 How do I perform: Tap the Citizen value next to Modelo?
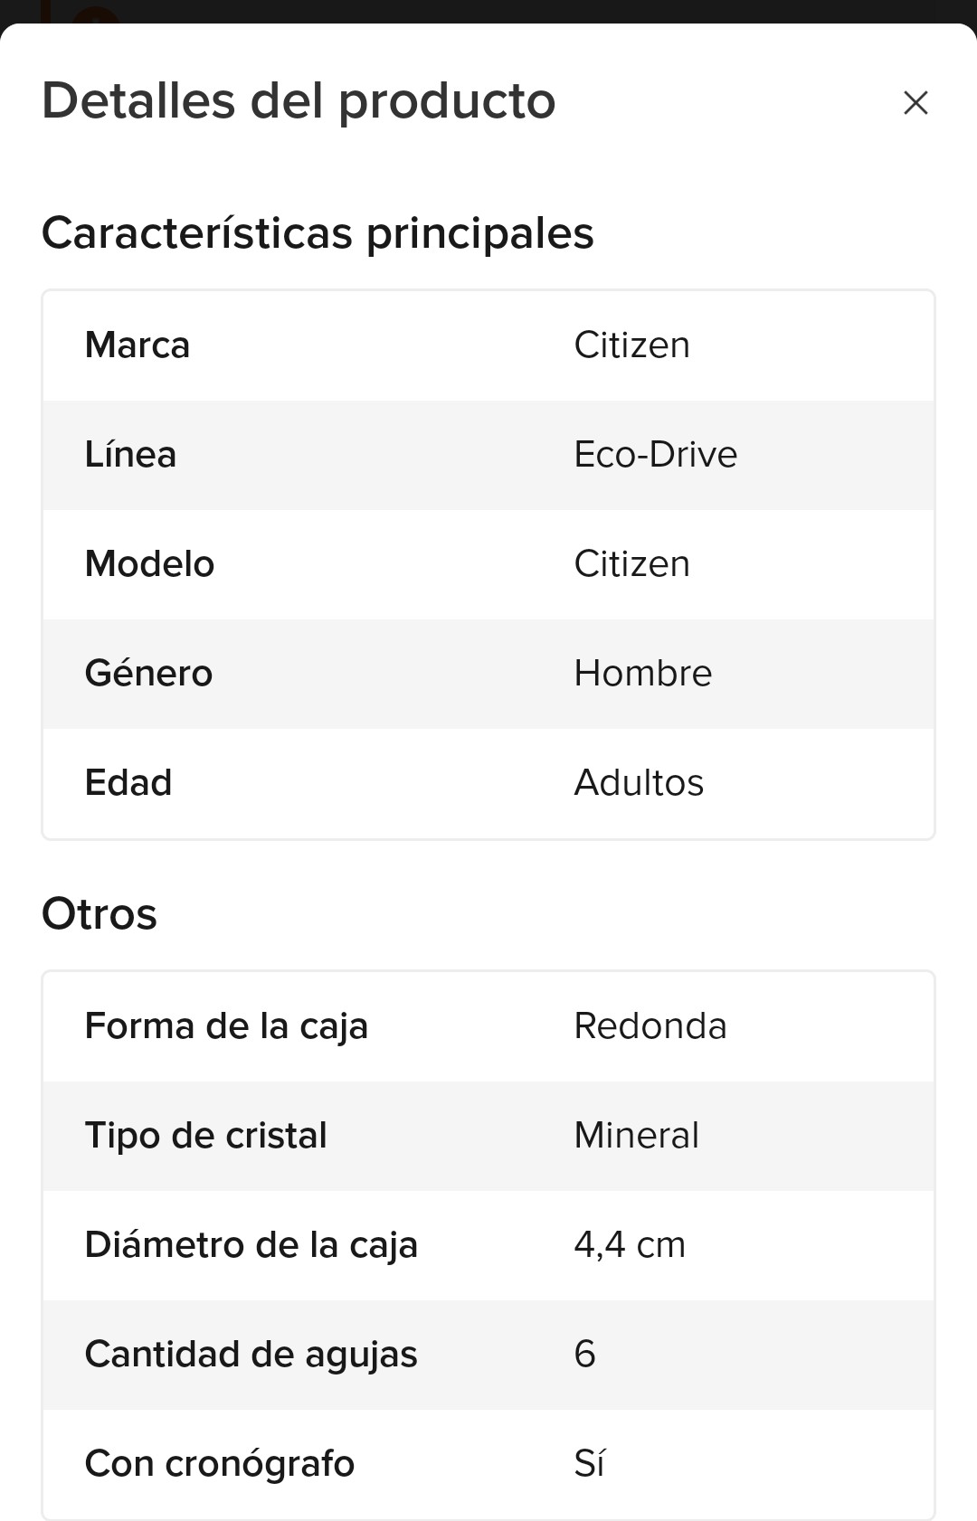631,564
